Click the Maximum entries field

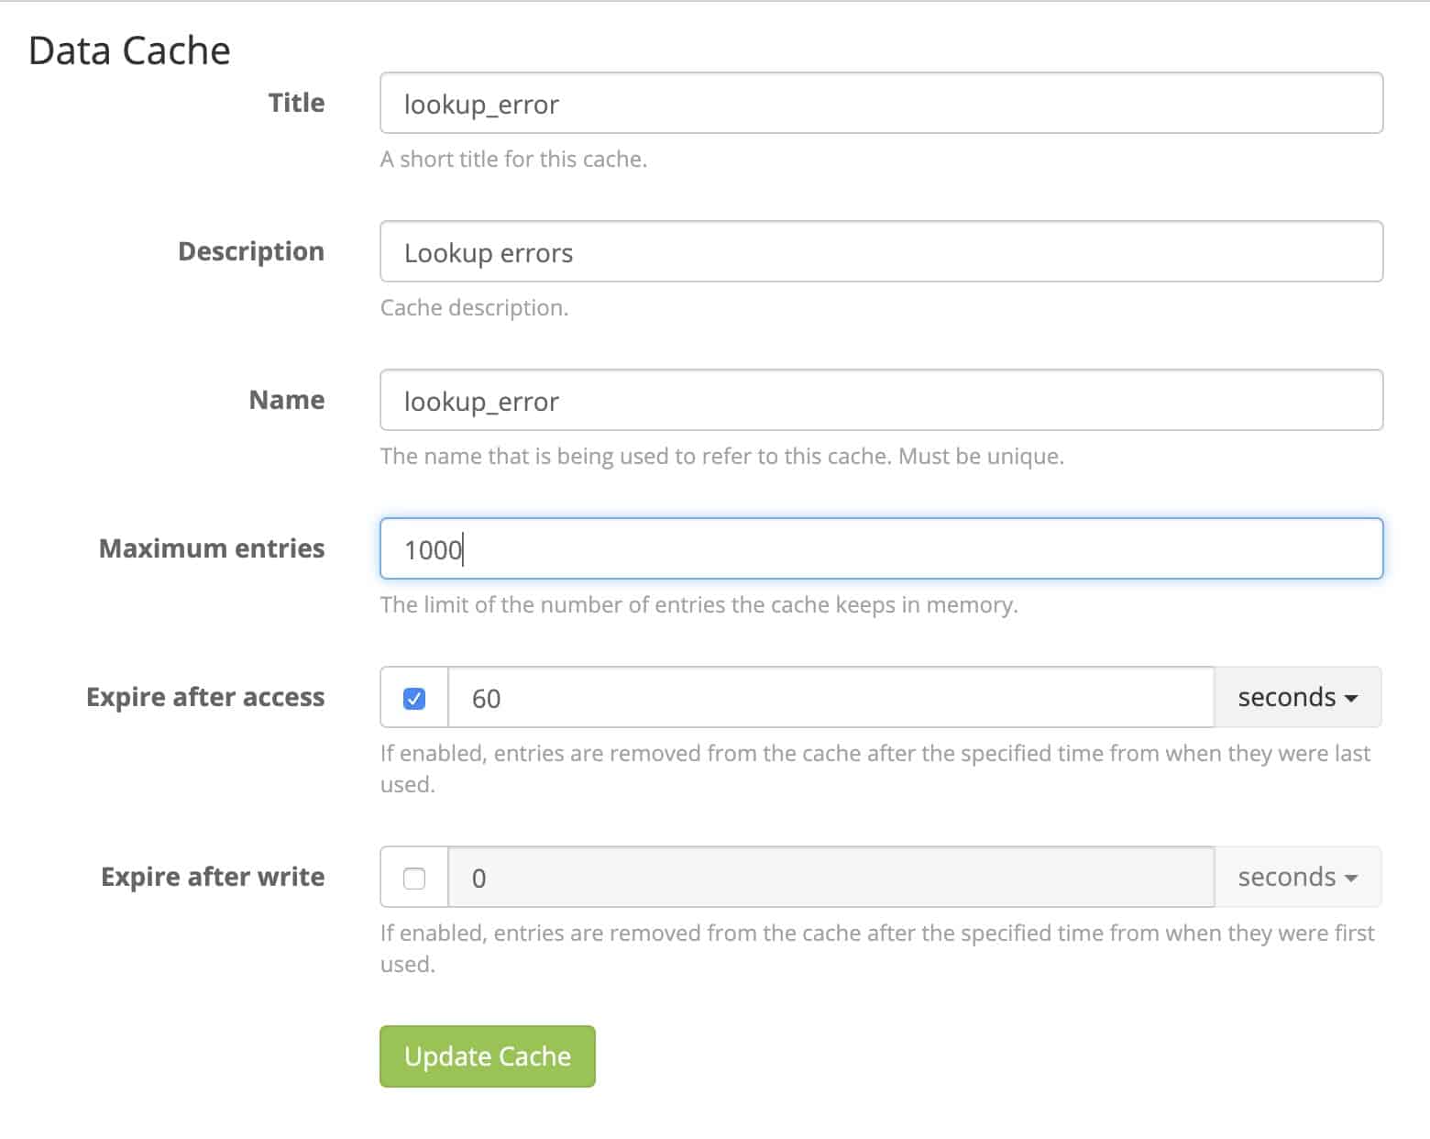point(880,549)
